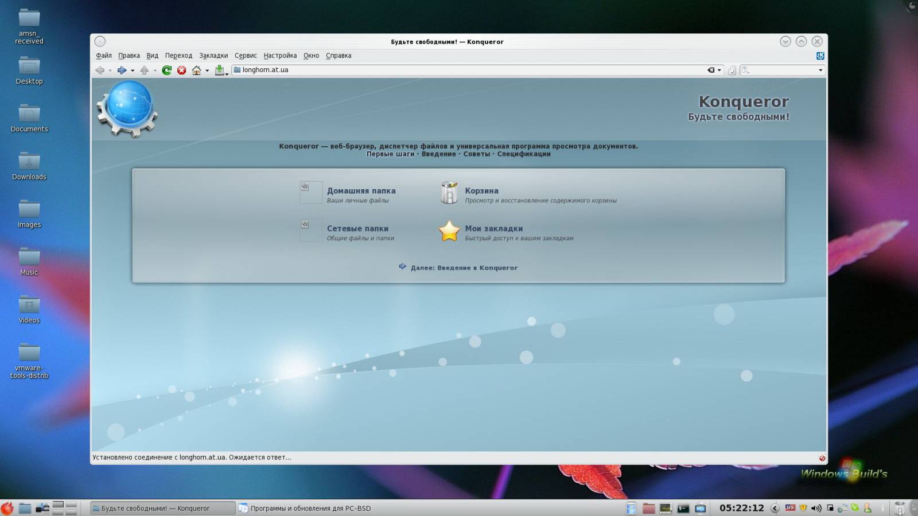The width and height of the screenshot is (918, 516).
Task: Click the volume speaker tray icon
Action: (x=816, y=508)
